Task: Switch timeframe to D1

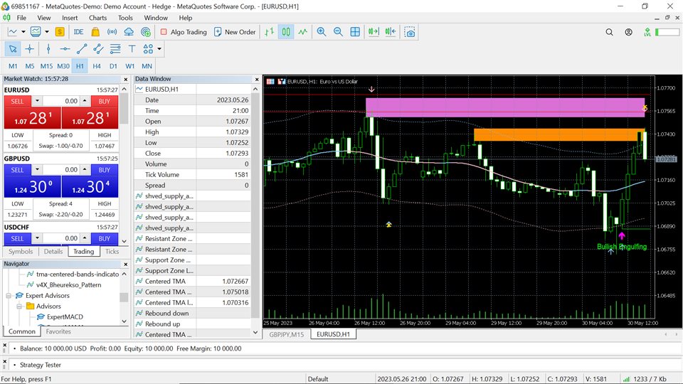Action: (113, 66)
